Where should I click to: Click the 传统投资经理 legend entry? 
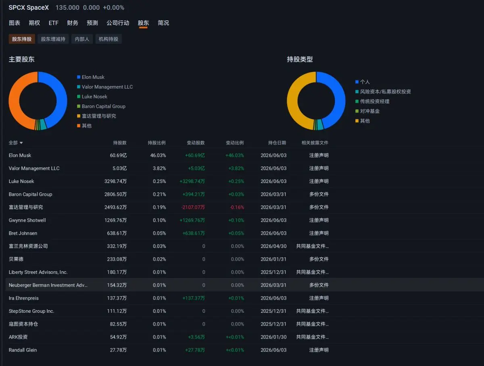pyautogui.click(x=372, y=101)
